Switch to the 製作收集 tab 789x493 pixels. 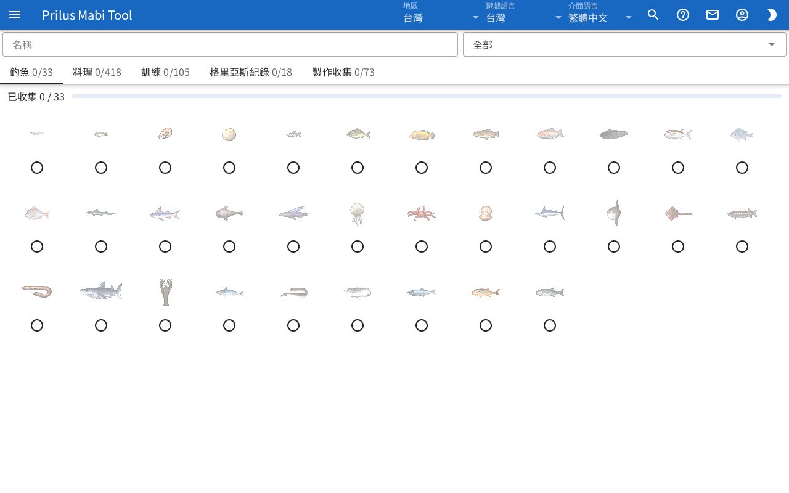click(x=343, y=72)
